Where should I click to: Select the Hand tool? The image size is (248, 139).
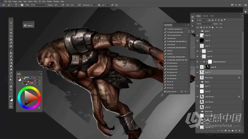point(11,86)
